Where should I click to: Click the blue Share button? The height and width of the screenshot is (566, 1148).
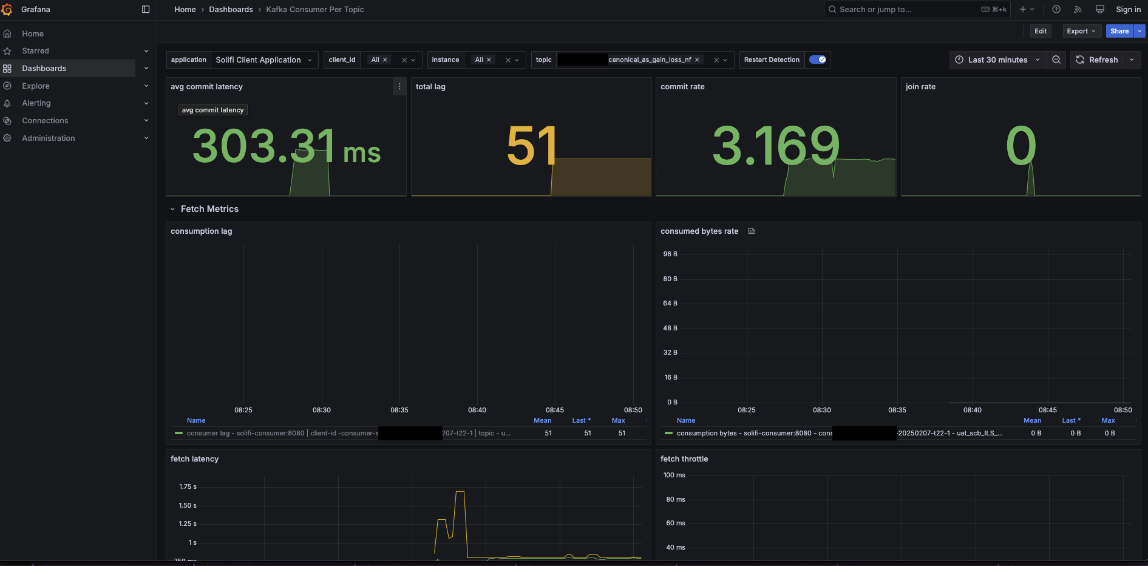[1119, 31]
